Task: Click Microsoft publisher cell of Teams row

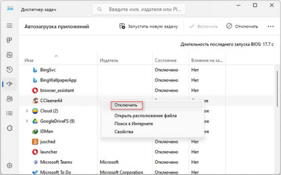Action: 109,162
